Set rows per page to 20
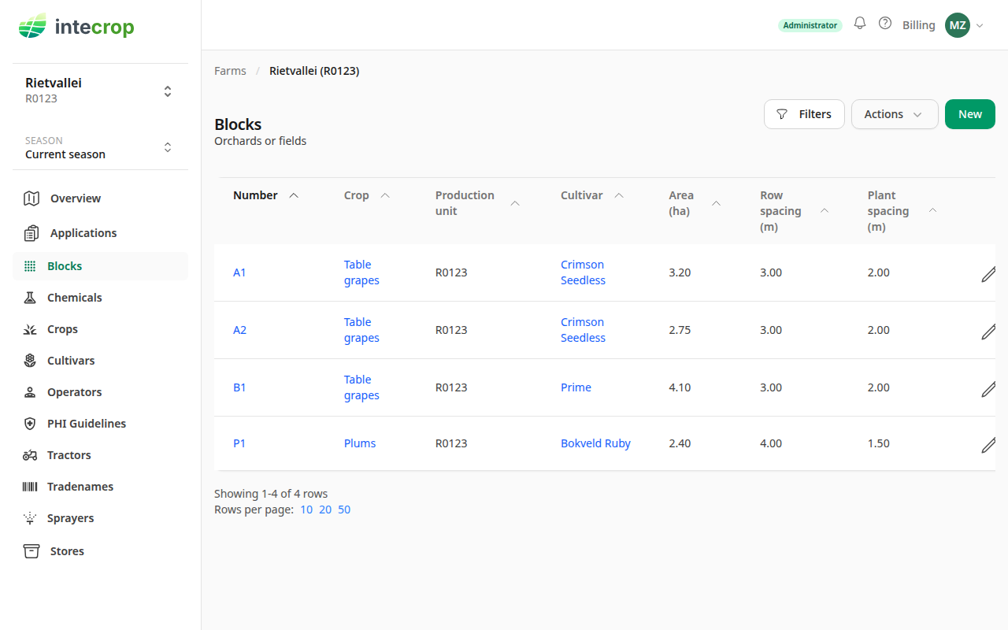This screenshot has width=1008, height=630. click(325, 510)
